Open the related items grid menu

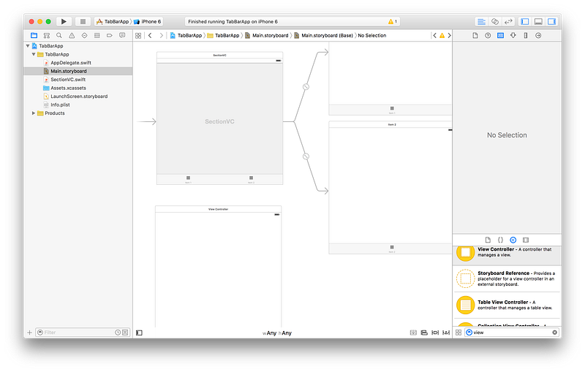click(x=138, y=35)
